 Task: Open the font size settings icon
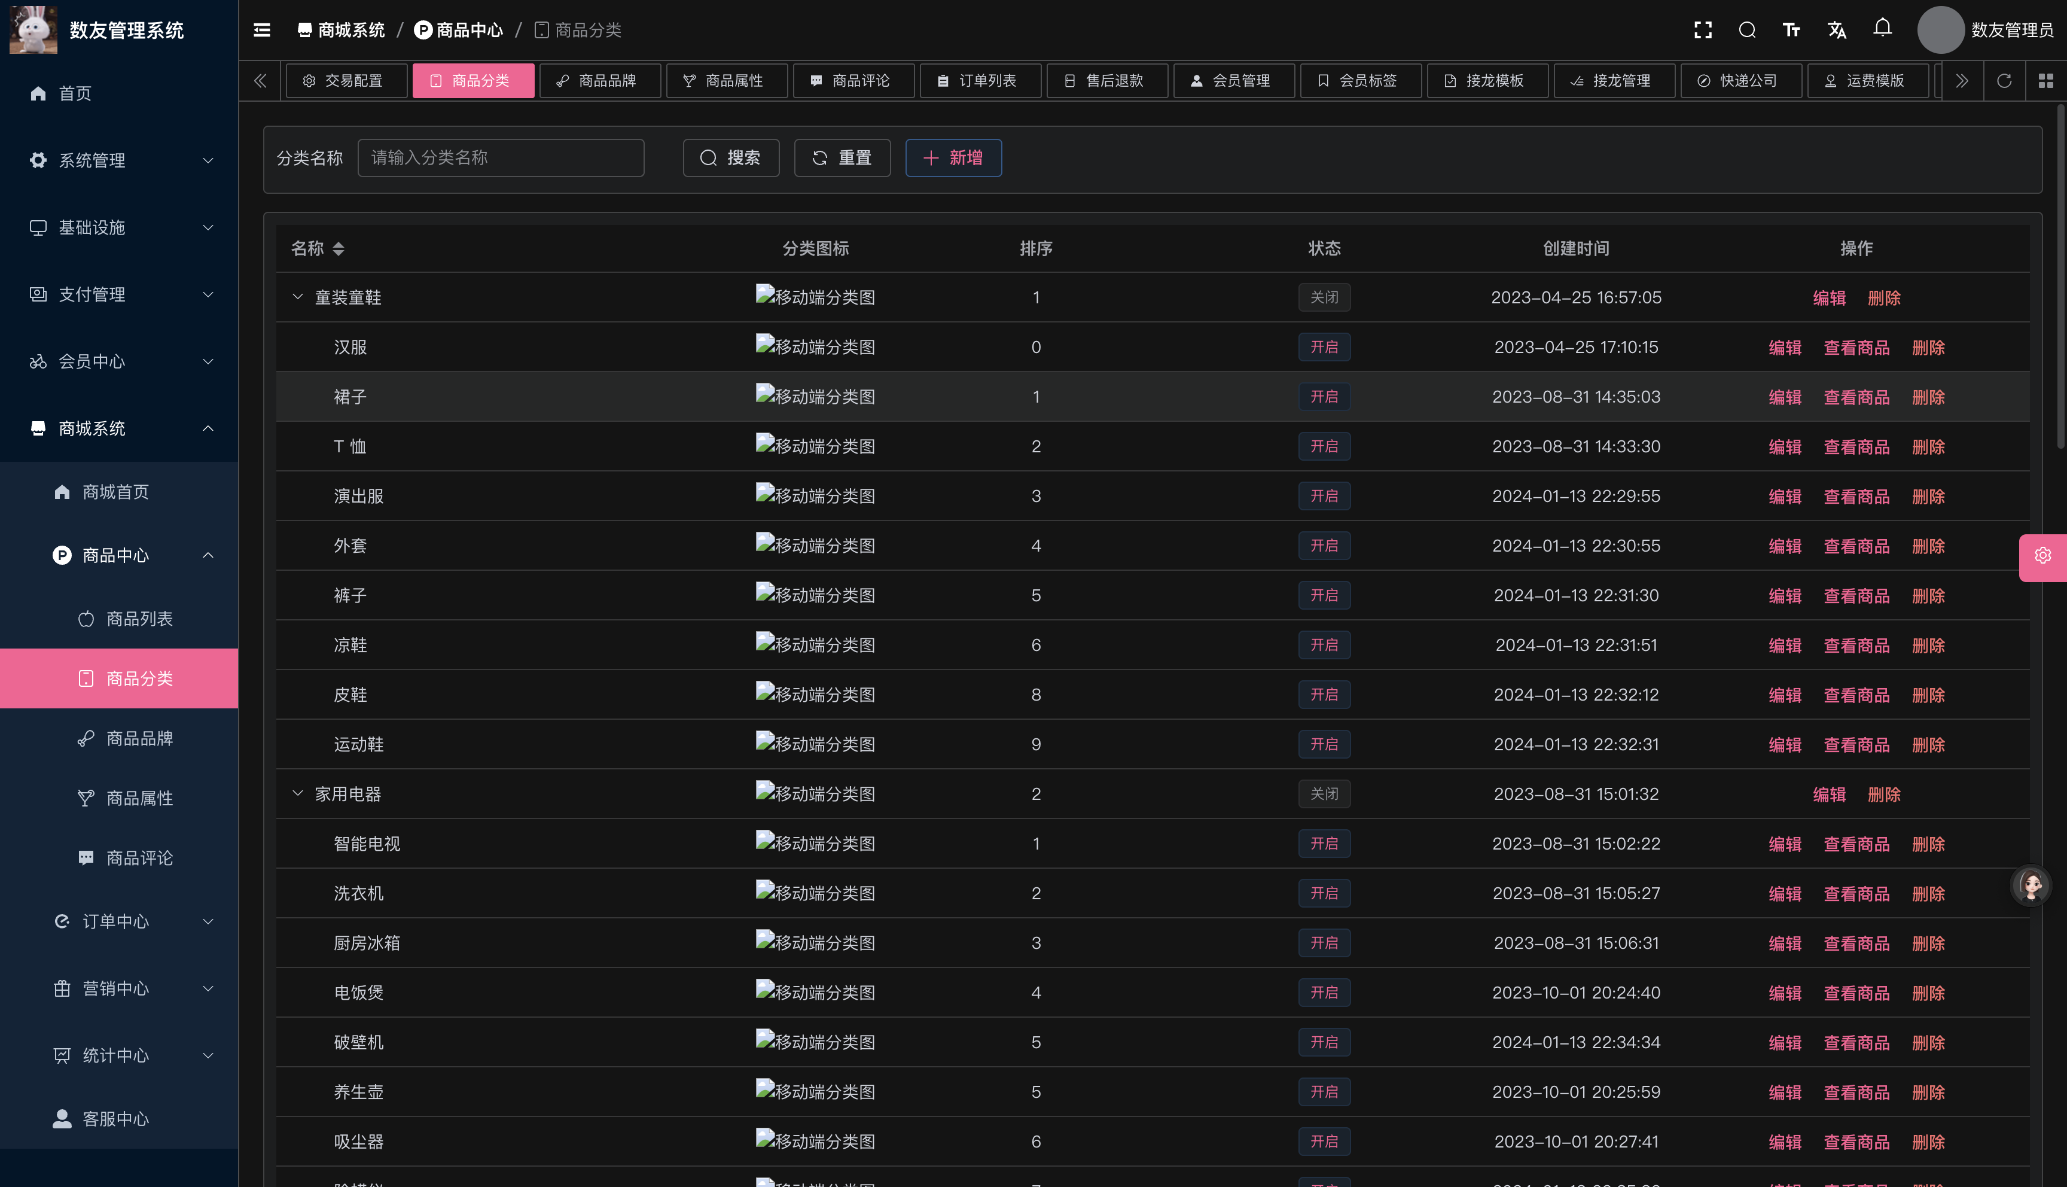click(1791, 30)
